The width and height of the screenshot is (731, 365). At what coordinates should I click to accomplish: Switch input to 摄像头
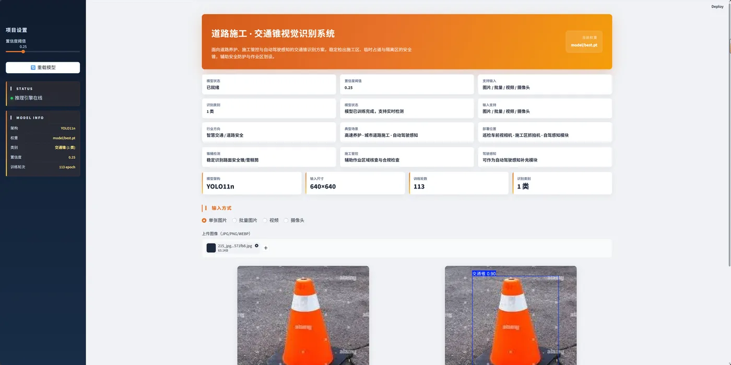coord(286,220)
